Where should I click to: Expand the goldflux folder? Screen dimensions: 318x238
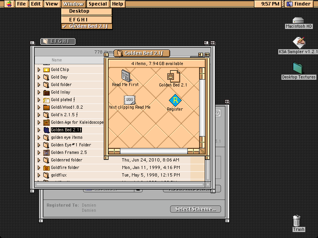39,175
